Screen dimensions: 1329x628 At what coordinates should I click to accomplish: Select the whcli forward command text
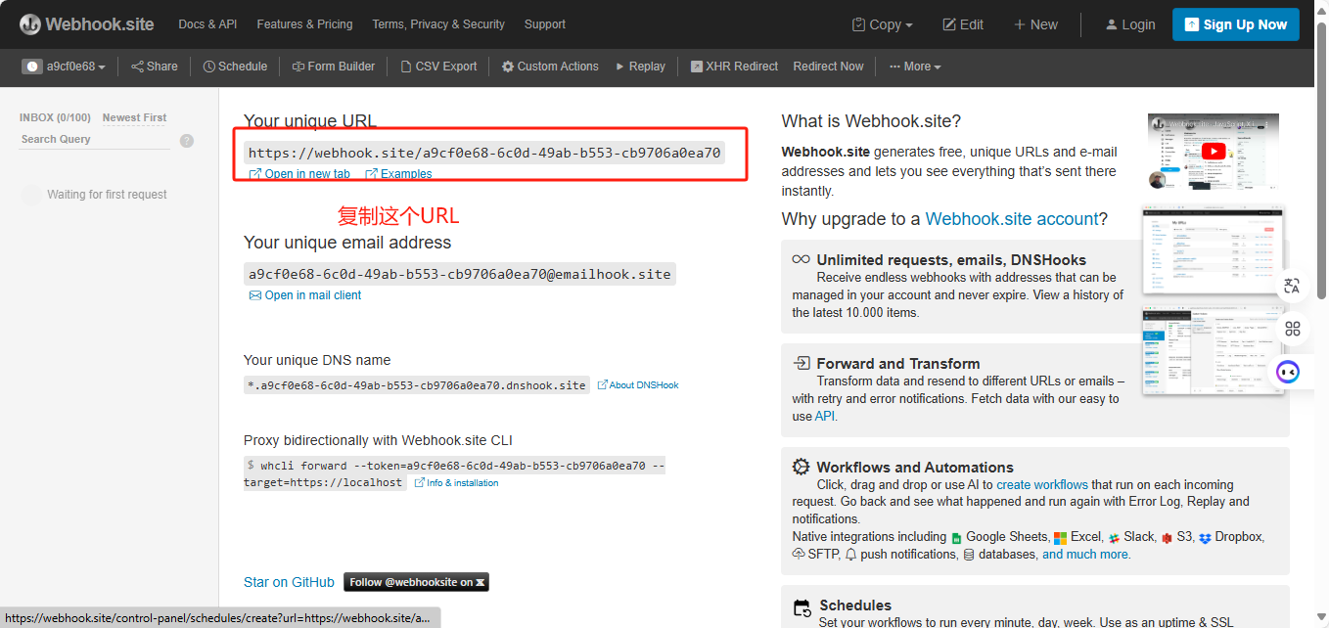pyautogui.click(x=454, y=474)
